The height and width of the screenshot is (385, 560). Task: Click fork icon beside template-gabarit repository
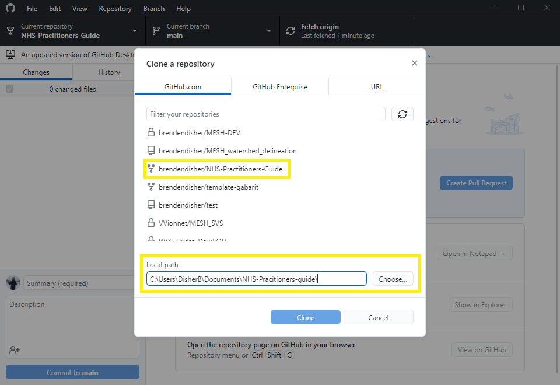(151, 187)
